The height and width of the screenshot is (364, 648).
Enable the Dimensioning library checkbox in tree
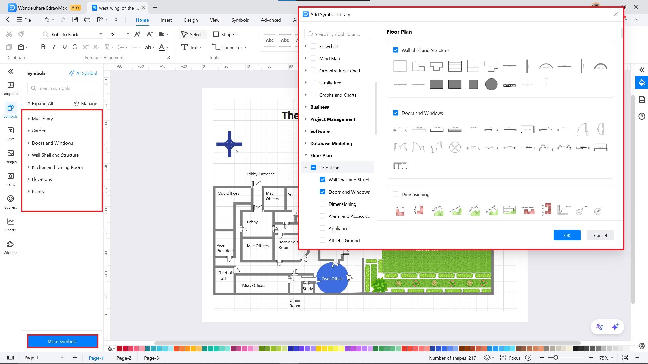pos(322,204)
